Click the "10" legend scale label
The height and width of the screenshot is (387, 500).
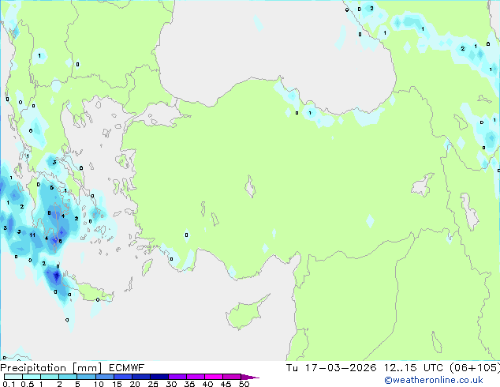pos(99,384)
